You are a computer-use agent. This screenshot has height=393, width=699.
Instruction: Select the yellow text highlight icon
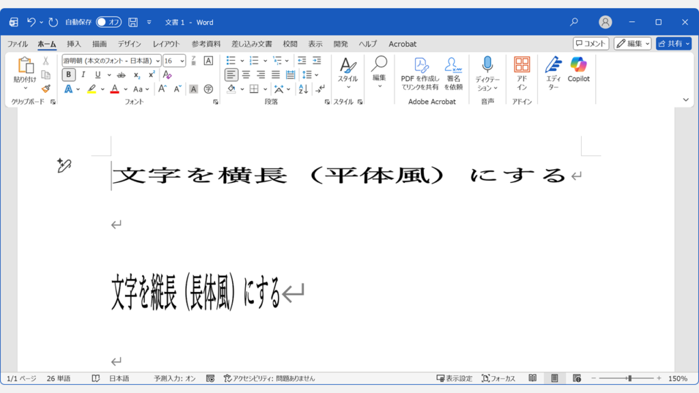[91, 89]
